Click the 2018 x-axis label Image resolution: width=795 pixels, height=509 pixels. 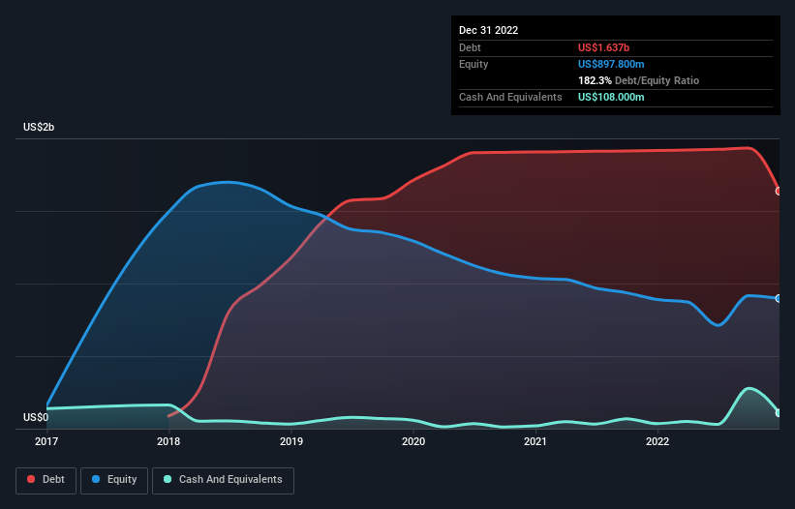[168, 441]
